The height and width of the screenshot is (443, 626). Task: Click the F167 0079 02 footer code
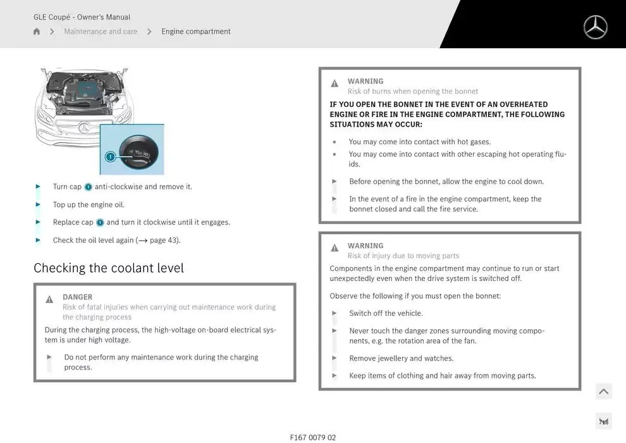(313, 437)
